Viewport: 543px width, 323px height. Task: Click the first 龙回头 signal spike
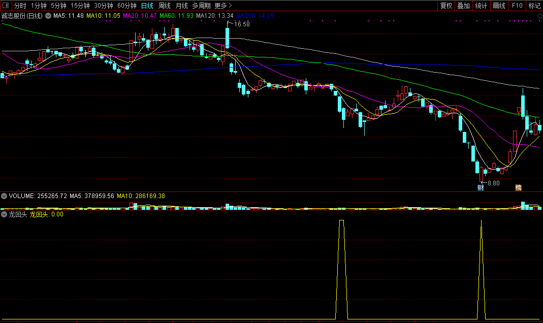(341, 269)
